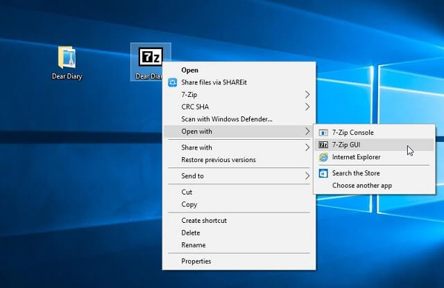
Task: Expand the Share with submenu arrow
Action: click(x=307, y=147)
